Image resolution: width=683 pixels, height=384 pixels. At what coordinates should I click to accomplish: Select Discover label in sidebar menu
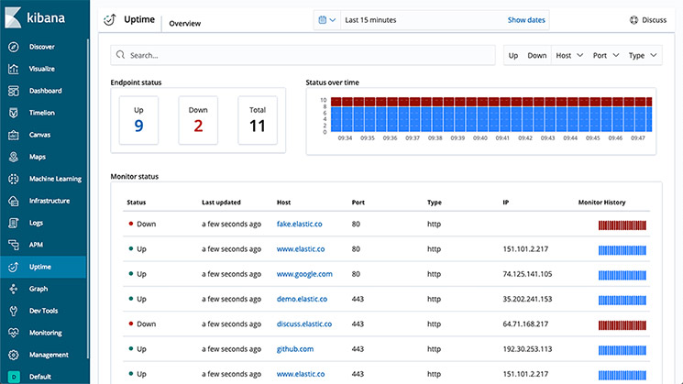pos(42,47)
